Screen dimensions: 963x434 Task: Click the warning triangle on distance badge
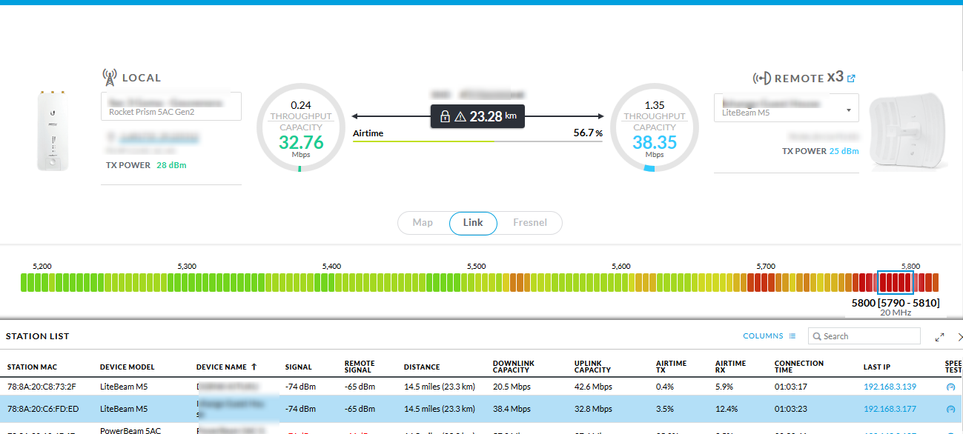(x=460, y=116)
